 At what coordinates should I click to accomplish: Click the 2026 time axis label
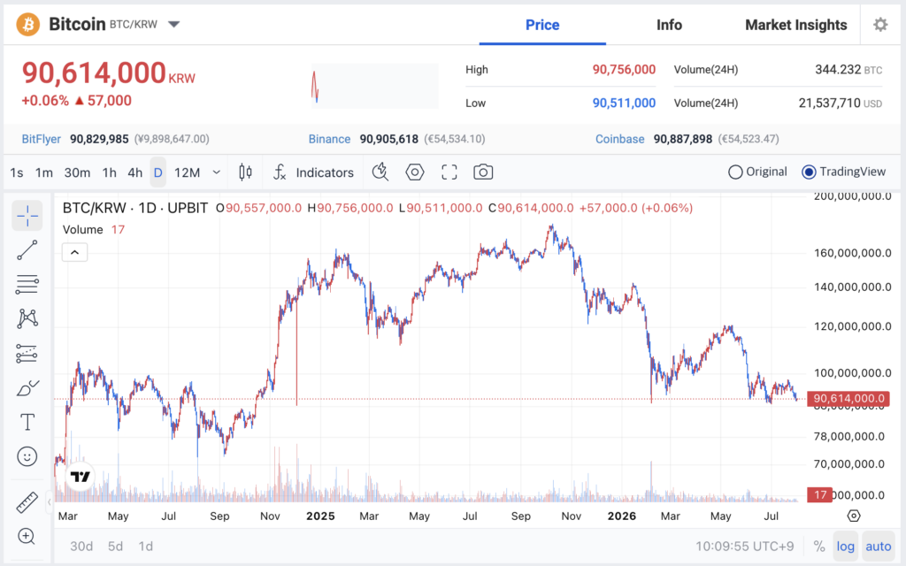point(622,516)
